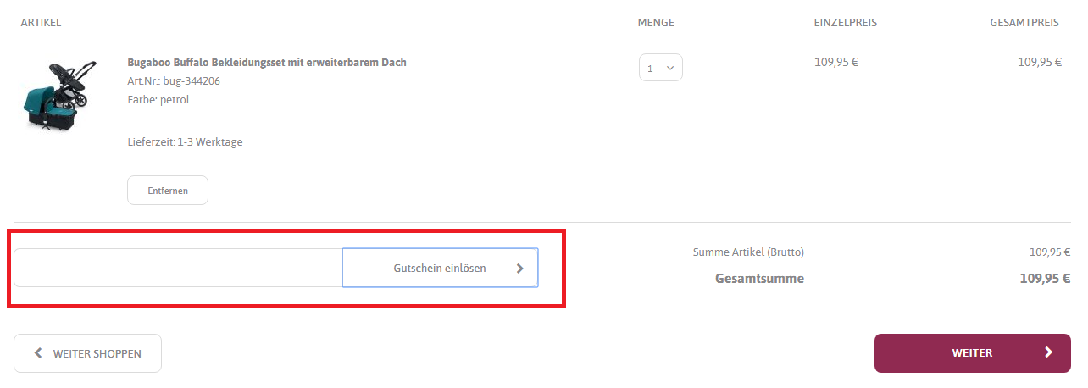The width and height of the screenshot is (1088, 388).
Task: Go back via the Weiter Shoppen button
Action: 87,353
